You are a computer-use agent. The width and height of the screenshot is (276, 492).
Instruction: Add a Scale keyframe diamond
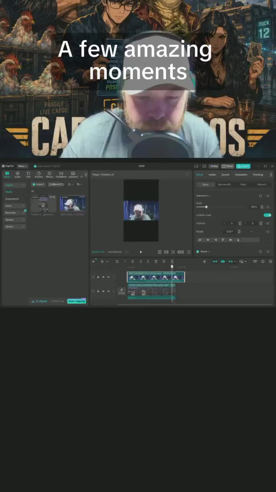coord(268,207)
